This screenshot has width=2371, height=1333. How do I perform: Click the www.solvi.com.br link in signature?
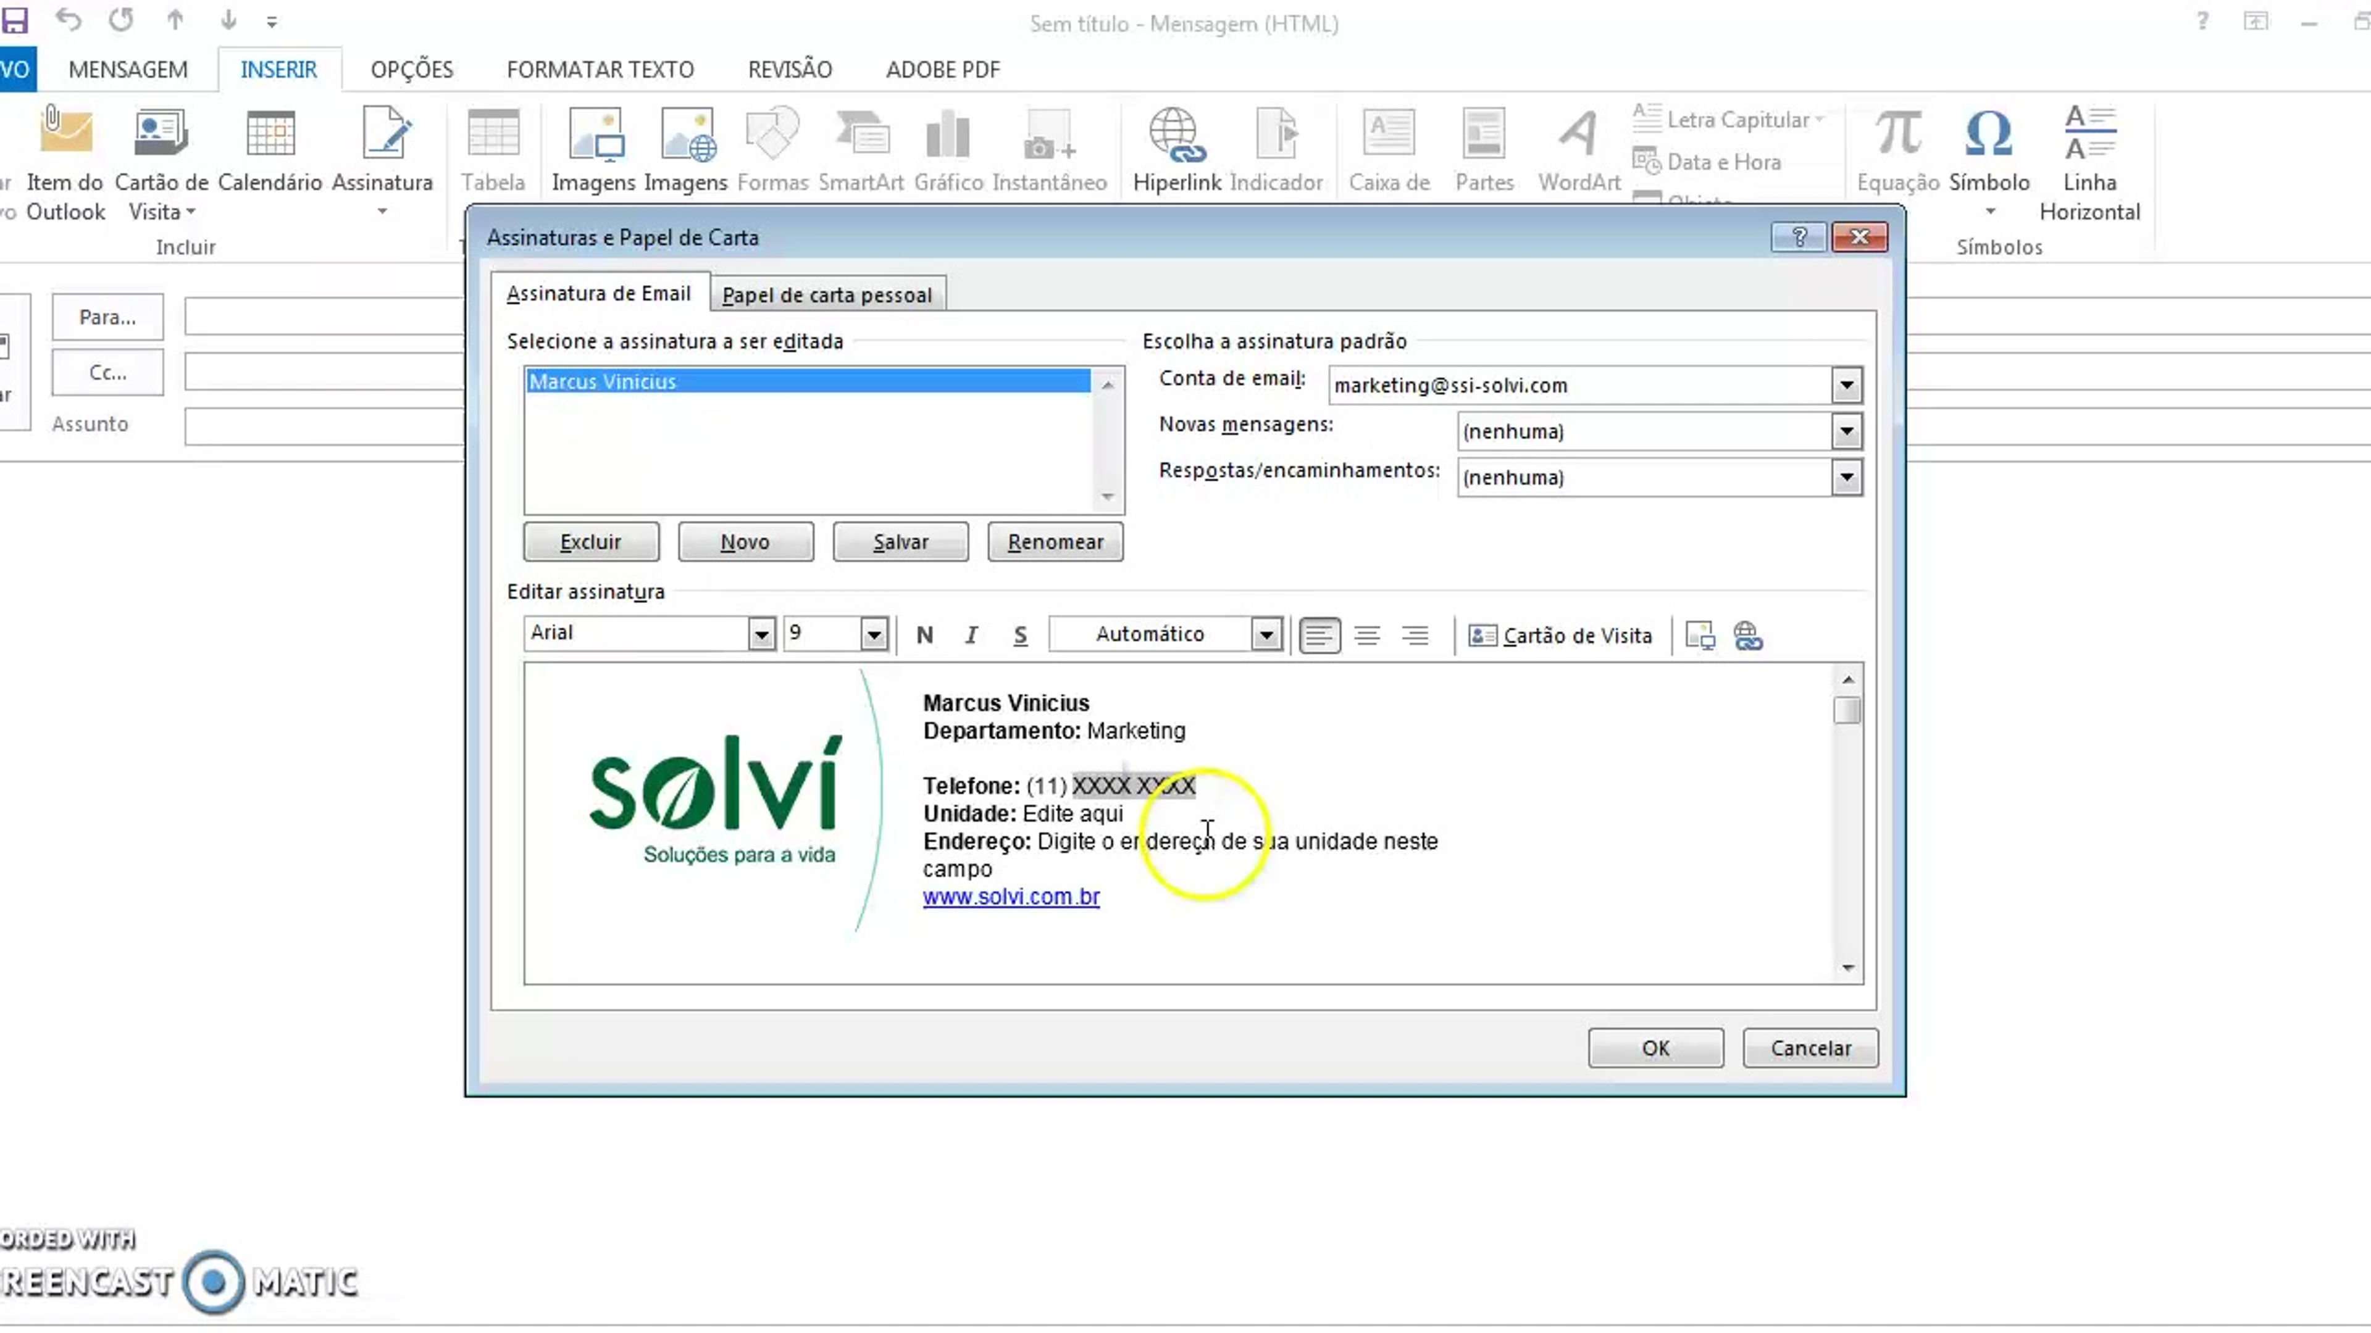coord(1011,897)
